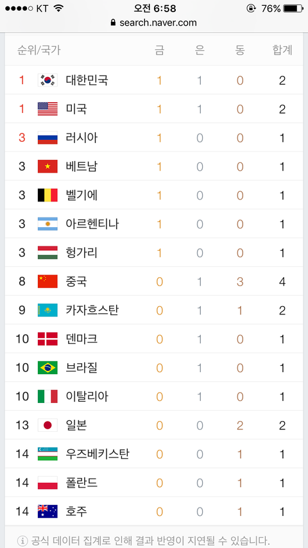Image resolution: width=308 pixels, height=548 pixels.
Task: Tap the Kazakhstan flag icon
Action: pyautogui.click(x=47, y=310)
